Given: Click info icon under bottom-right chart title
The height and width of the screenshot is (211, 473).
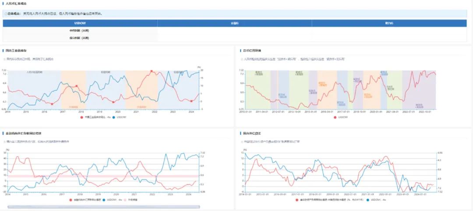Looking at the screenshot, I should (242, 141).
